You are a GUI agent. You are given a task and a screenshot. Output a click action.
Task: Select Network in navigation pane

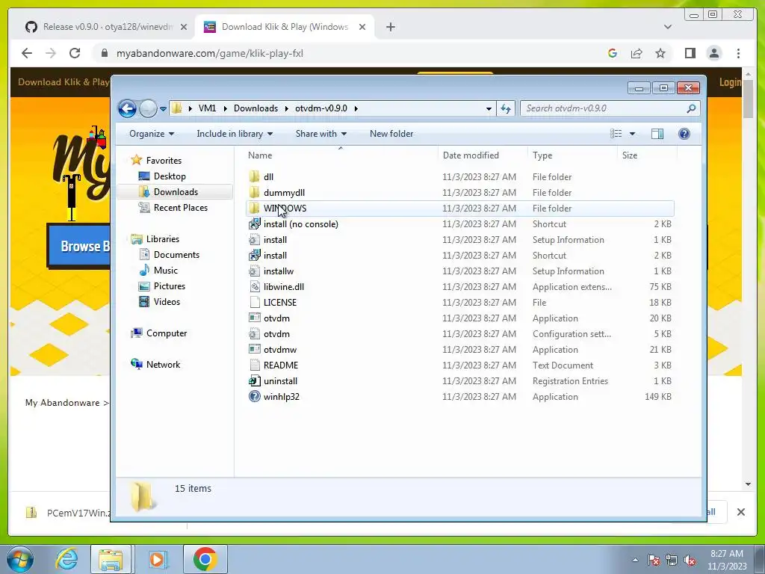click(x=163, y=364)
